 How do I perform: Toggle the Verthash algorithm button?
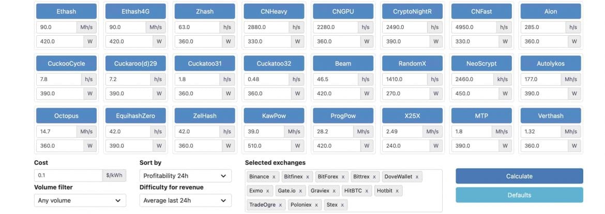551,116
